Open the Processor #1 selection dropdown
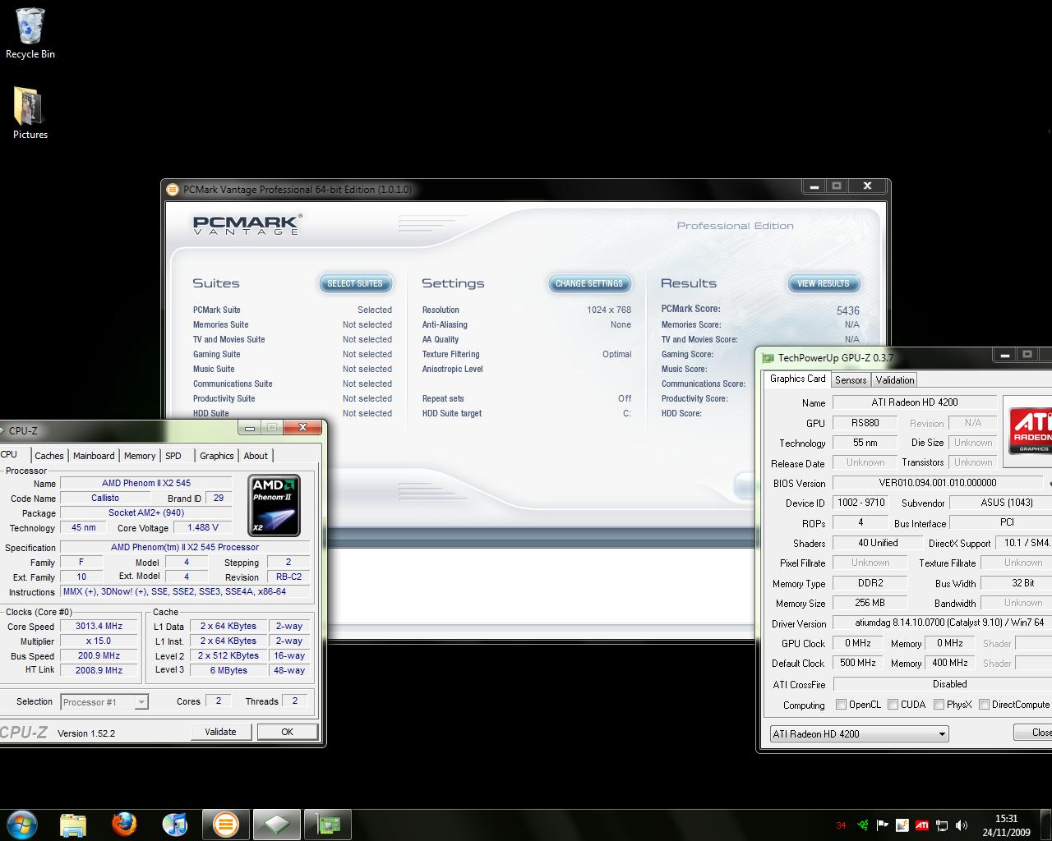The height and width of the screenshot is (841, 1052). (x=104, y=702)
